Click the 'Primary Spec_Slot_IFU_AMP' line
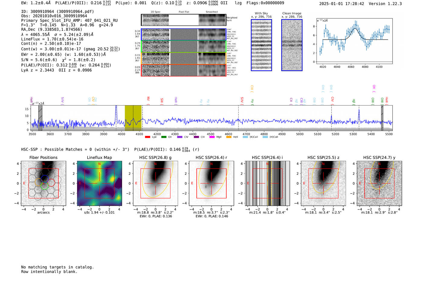This screenshot has height=288, width=423. click(69, 21)
